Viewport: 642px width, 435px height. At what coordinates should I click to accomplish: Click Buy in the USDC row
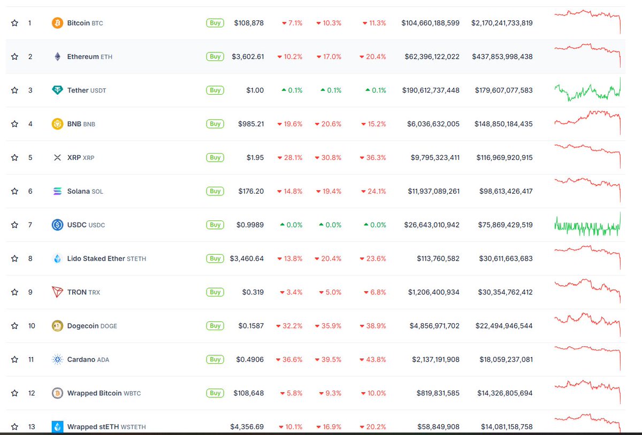click(x=215, y=225)
